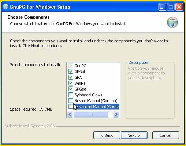The width and height of the screenshot is (186, 146).
Task: Cancel the GnuPG installation
Action: 165,135
